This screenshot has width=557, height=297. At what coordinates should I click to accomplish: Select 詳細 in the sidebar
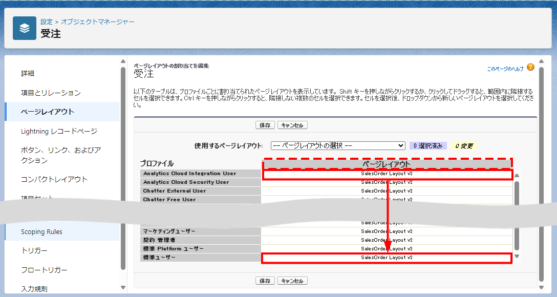28,73
